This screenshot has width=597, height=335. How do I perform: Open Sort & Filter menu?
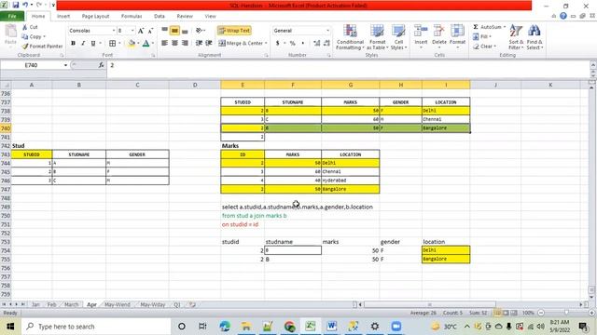click(516, 37)
